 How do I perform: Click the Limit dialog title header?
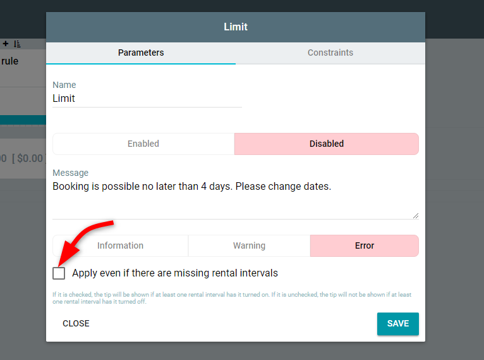236,27
